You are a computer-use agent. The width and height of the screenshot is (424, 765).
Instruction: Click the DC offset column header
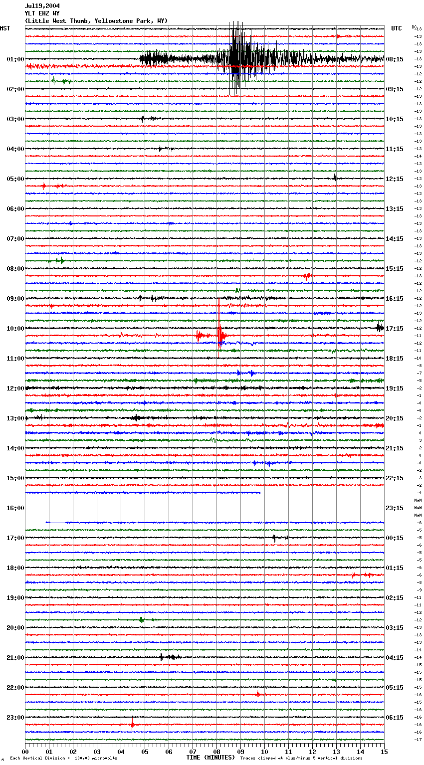pos(414,27)
